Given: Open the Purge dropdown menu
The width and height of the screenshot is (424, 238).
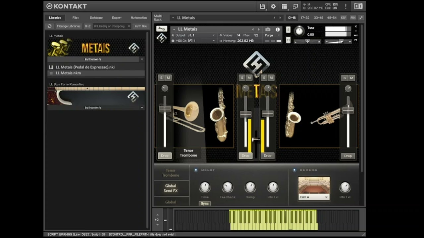Looking at the screenshot, I should [272, 35].
